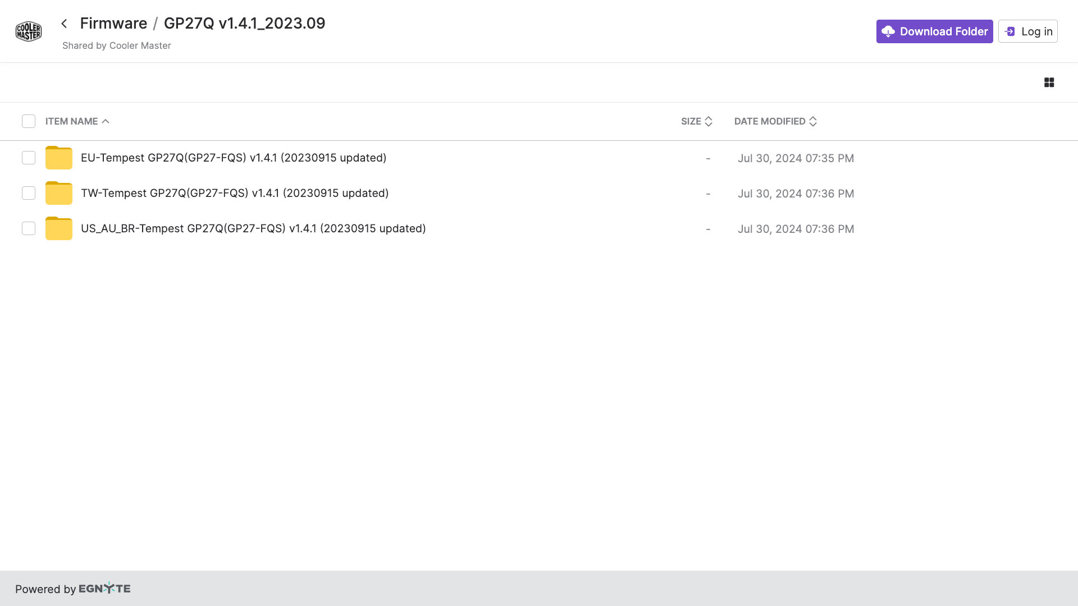Click the Cooler Master logo icon
Viewport: 1078px width, 606px height.
pyautogui.click(x=29, y=31)
